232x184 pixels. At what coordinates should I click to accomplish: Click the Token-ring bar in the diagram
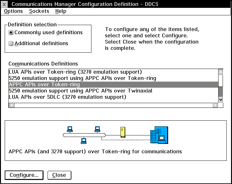point(84,135)
